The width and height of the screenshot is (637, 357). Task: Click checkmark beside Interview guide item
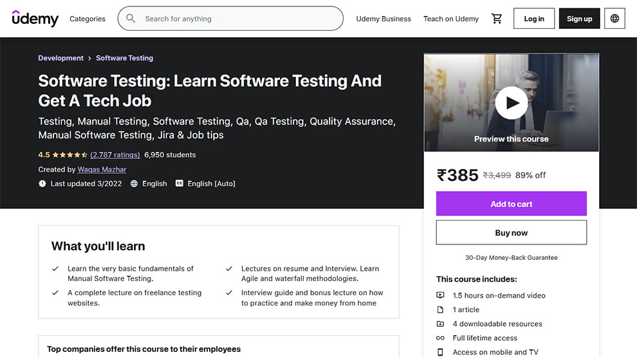229,293
